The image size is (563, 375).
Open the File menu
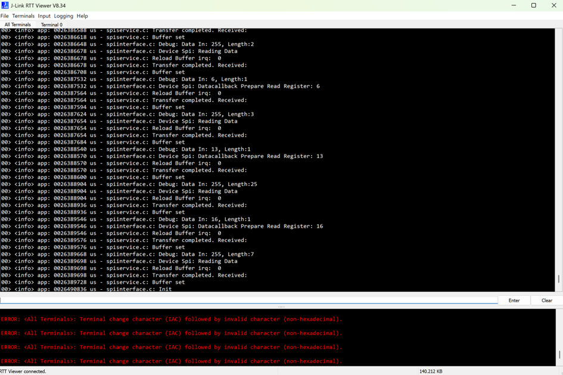tap(5, 16)
